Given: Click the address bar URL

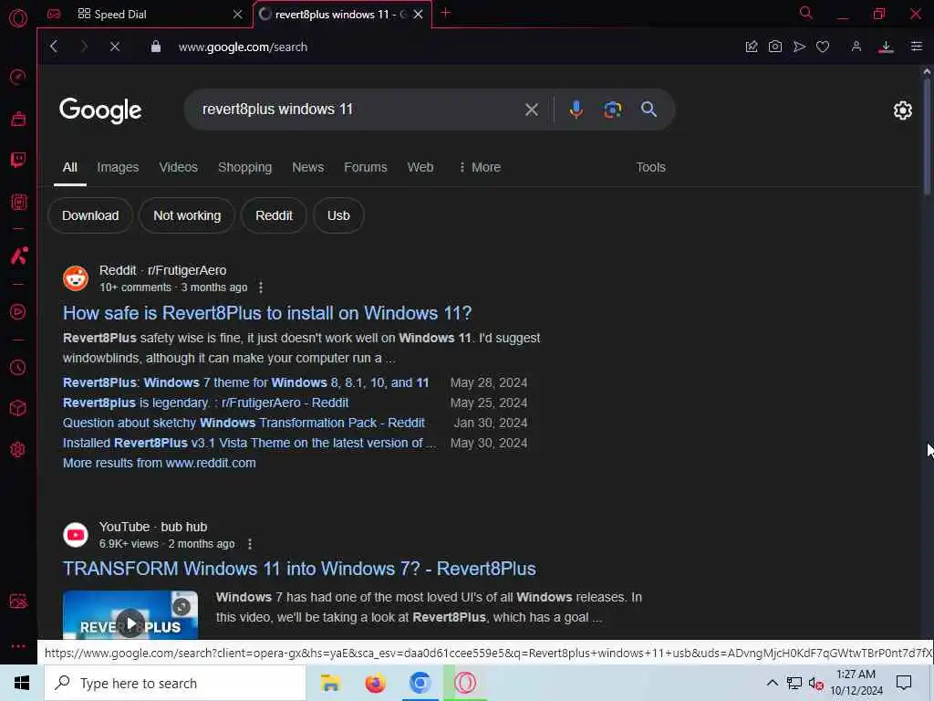Looking at the screenshot, I should [x=243, y=47].
